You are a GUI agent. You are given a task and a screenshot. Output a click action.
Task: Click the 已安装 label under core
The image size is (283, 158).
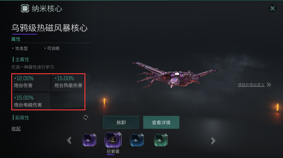[113, 152]
